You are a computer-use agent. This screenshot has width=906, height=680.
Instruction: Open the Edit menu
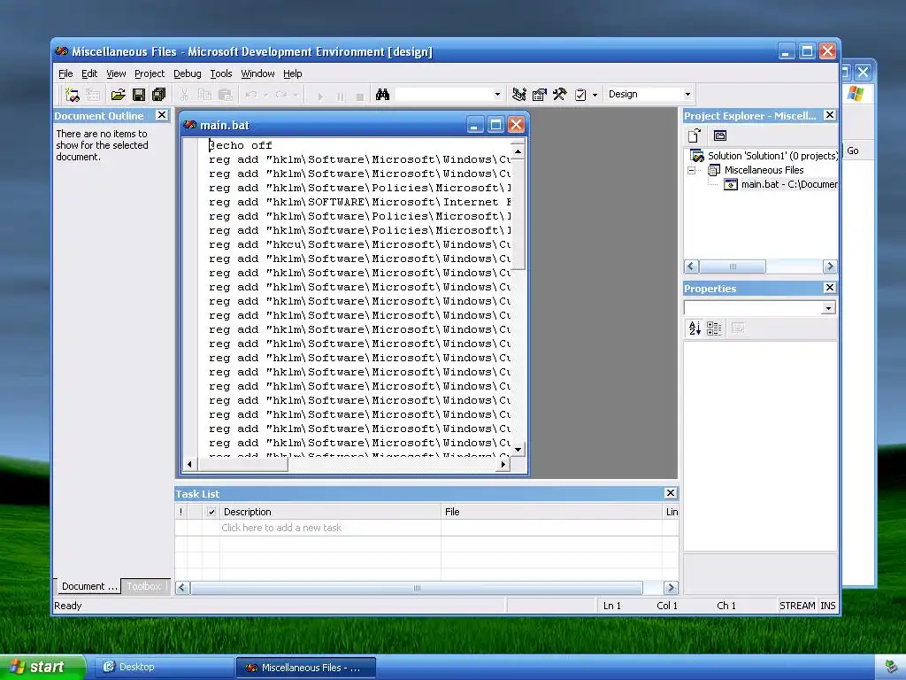89,73
